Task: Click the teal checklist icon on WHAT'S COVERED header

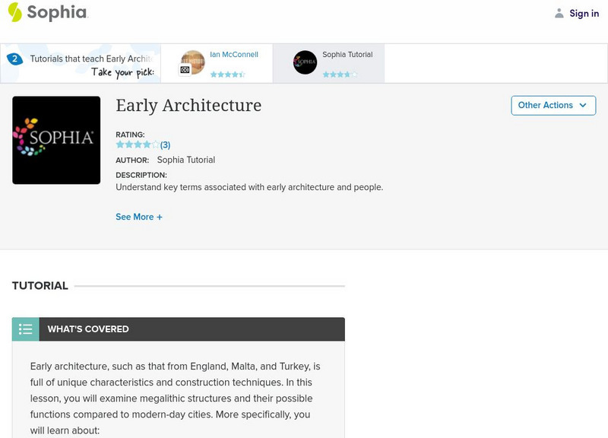Action: (24, 329)
